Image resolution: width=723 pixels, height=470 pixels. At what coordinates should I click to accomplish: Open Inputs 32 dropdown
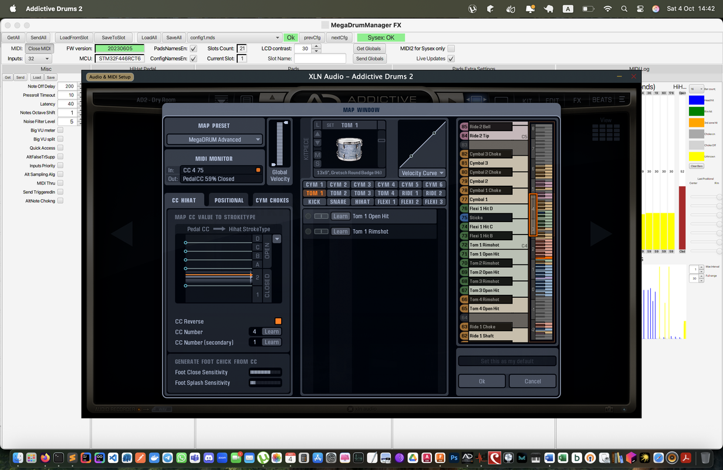(x=39, y=59)
